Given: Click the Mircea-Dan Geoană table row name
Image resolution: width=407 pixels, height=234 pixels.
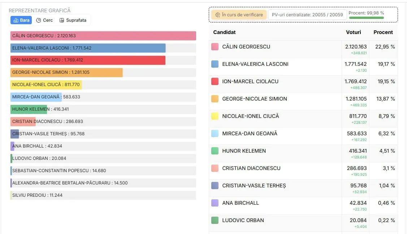Looking at the screenshot, I should (250, 133).
